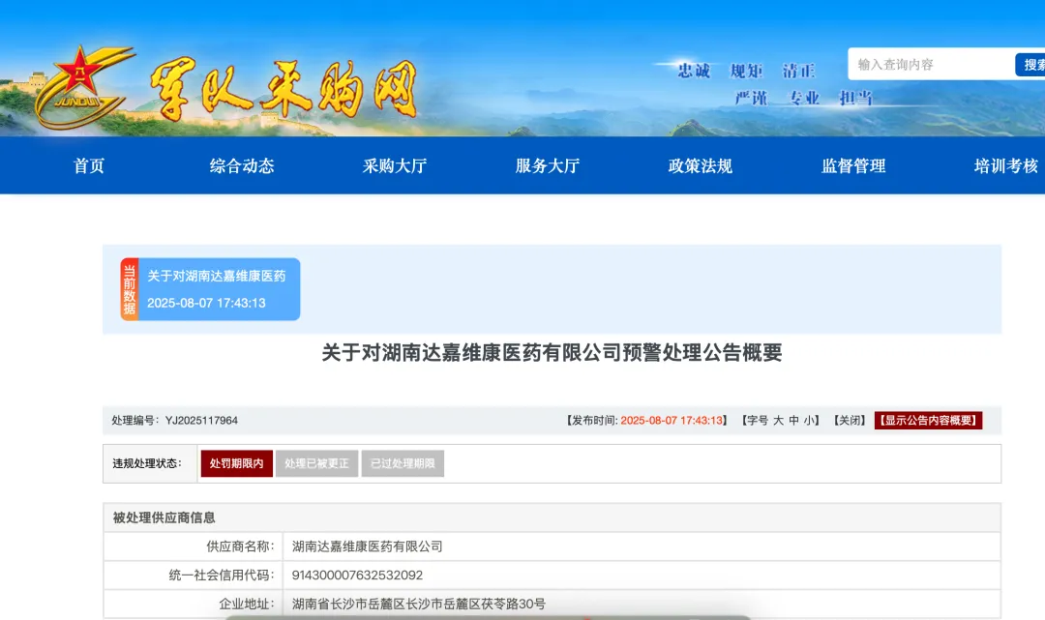Click the 军队采购网 star logo emblem

[83, 87]
